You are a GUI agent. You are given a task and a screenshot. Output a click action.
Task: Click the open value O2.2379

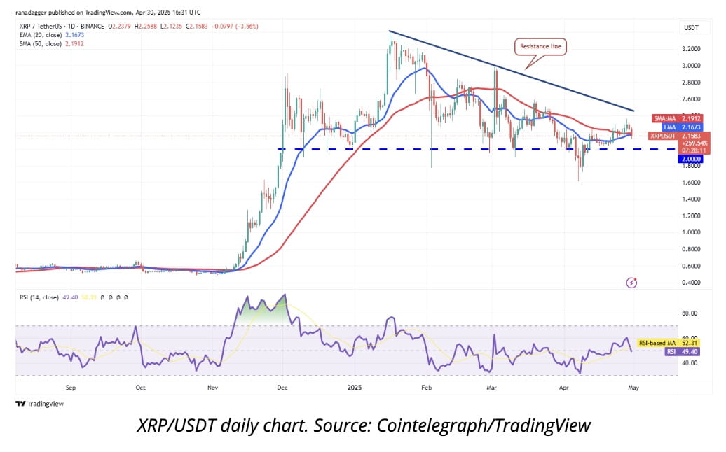point(120,27)
